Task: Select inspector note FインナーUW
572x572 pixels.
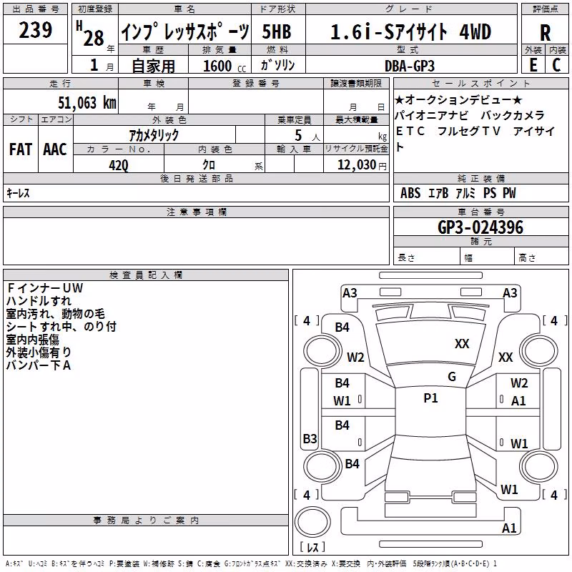Action: tap(45, 288)
